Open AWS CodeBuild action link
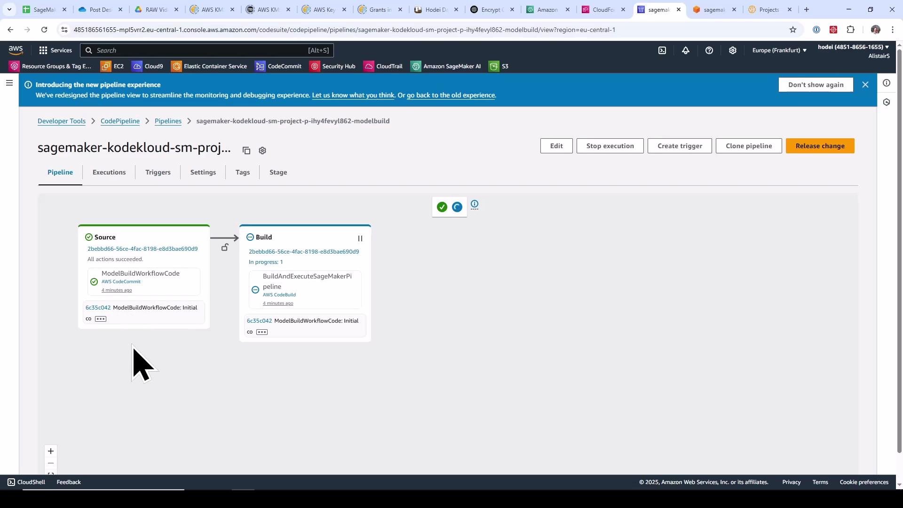The width and height of the screenshot is (903, 508). (x=279, y=295)
